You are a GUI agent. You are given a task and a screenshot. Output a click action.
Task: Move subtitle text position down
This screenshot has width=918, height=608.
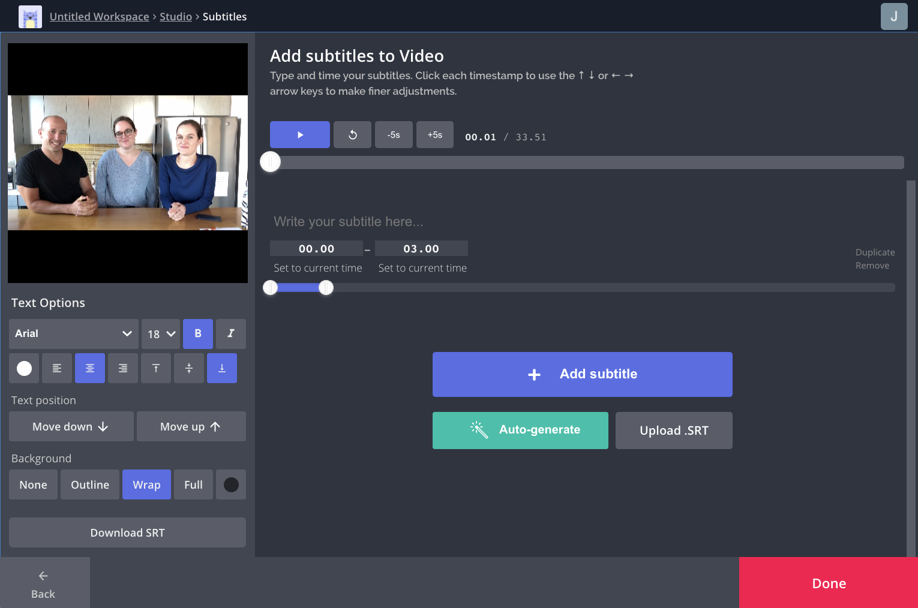coord(71,426)
